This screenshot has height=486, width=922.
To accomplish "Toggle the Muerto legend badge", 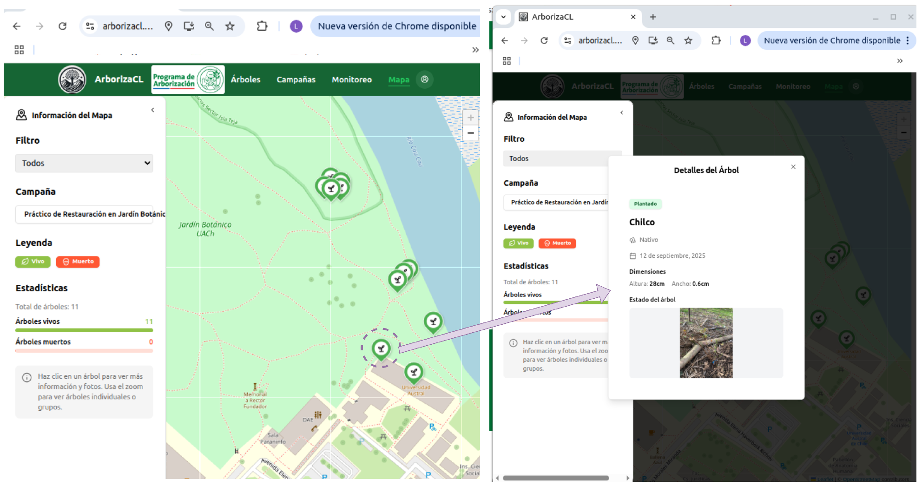I will tap(78, 262).
